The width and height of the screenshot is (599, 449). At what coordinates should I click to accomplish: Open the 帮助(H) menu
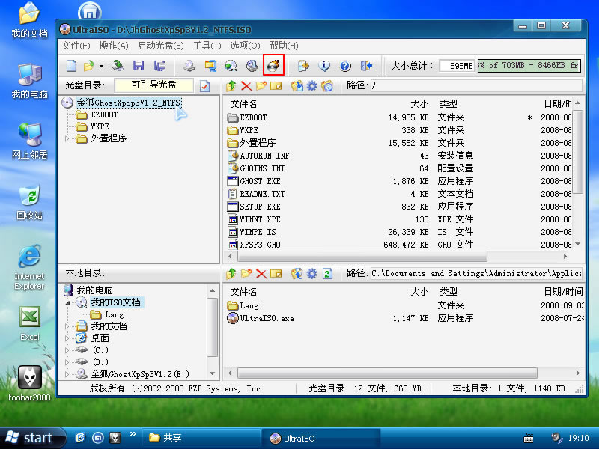tap(284, 46)
